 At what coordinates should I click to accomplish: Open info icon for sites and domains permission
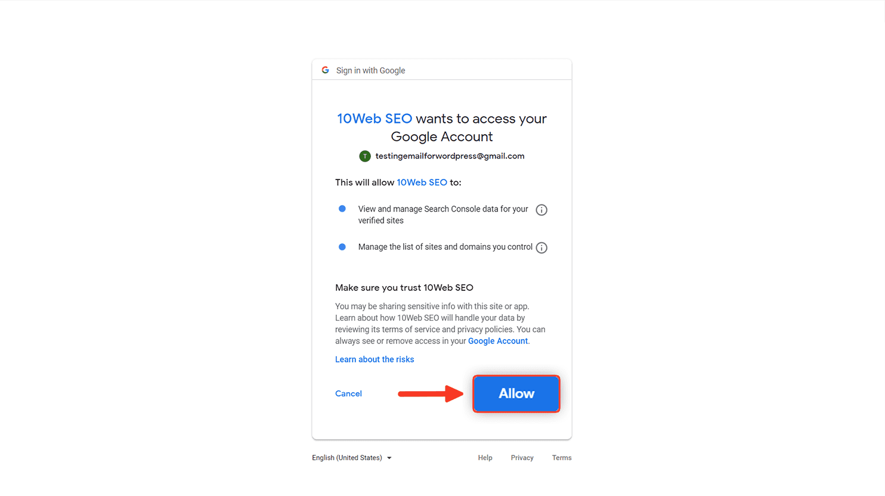point(541,248)
